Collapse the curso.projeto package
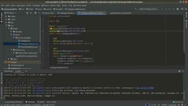Image resolution: width=188 pixels, height=106 pixels. (x=14, y=38)
